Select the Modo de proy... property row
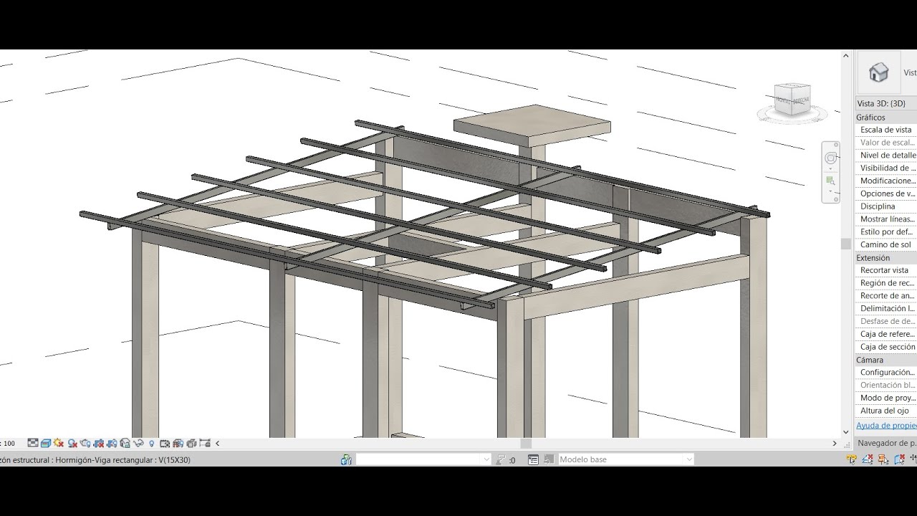 click(886, 398)
